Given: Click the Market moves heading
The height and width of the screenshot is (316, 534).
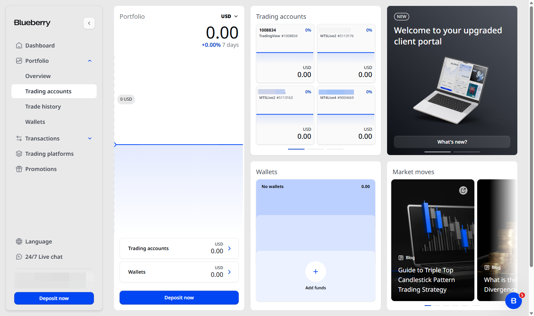Looking at the screenshot, I should 413,172.
